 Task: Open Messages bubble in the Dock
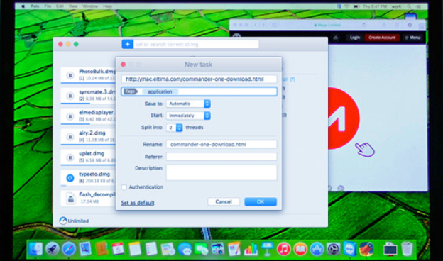185,250
